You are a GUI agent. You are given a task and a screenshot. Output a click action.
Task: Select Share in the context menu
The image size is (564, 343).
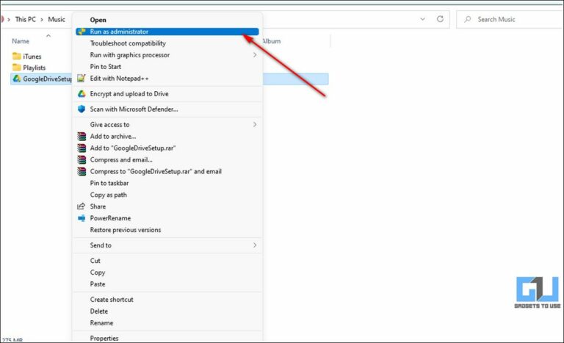[167, 206]
